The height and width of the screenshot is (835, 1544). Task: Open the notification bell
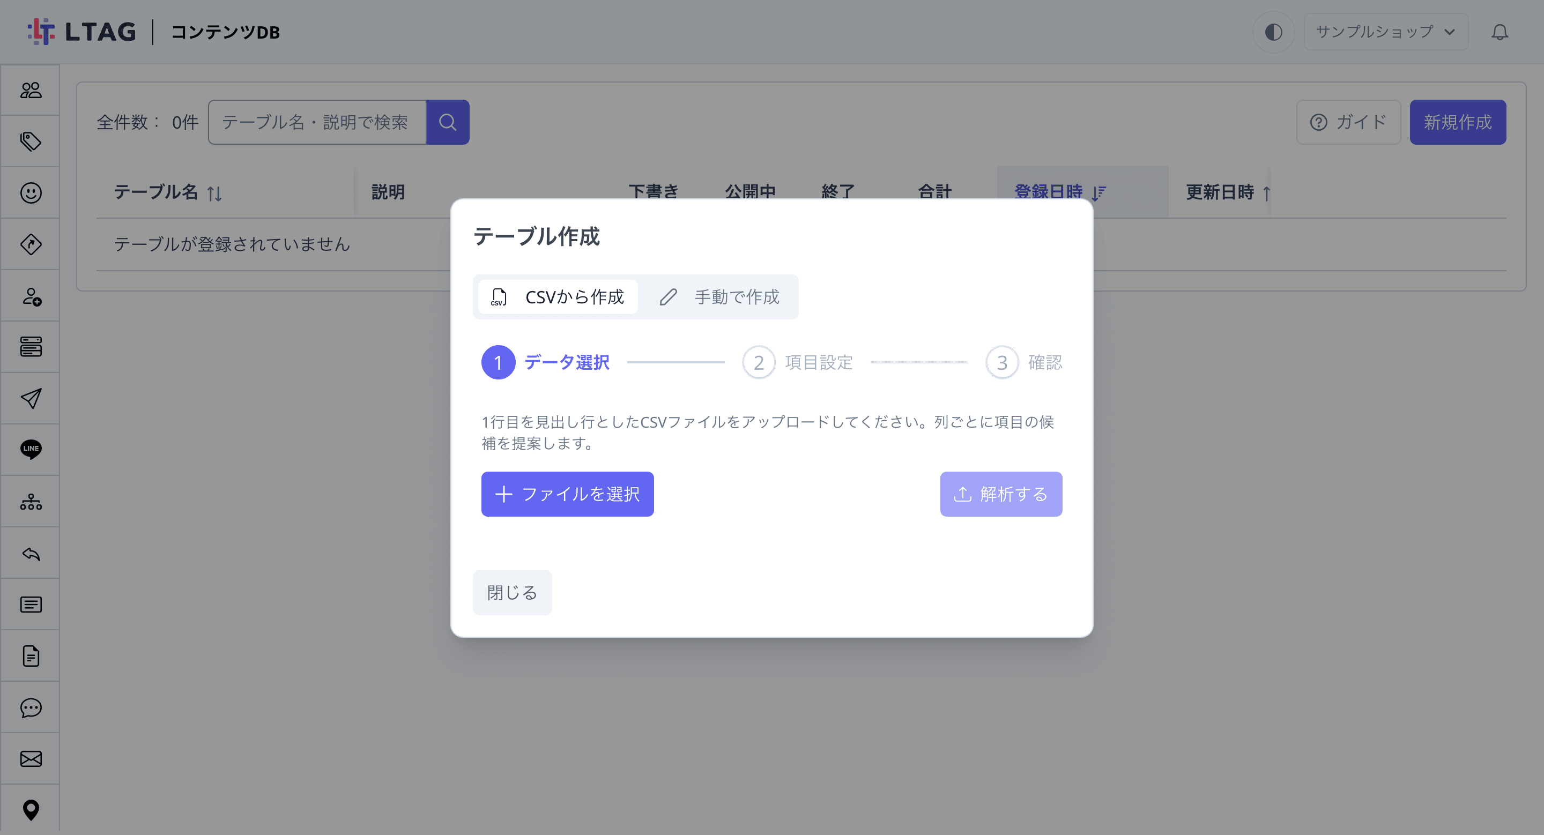click(x=1500, y=32)
